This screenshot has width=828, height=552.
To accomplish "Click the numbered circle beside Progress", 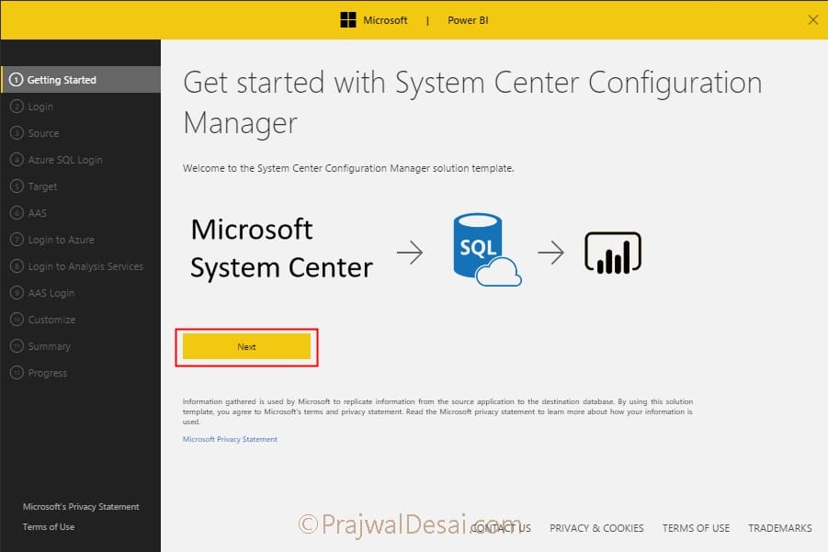I will coord(17,373).
